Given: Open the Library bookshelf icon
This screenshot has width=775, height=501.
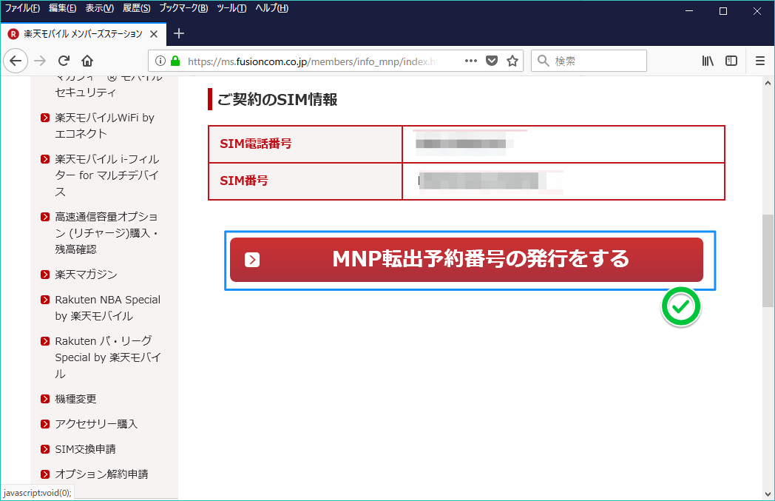Looking at the screenshot, I should [708, 61].
